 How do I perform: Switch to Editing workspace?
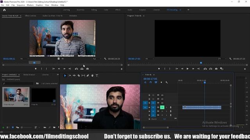pos(94,10)
